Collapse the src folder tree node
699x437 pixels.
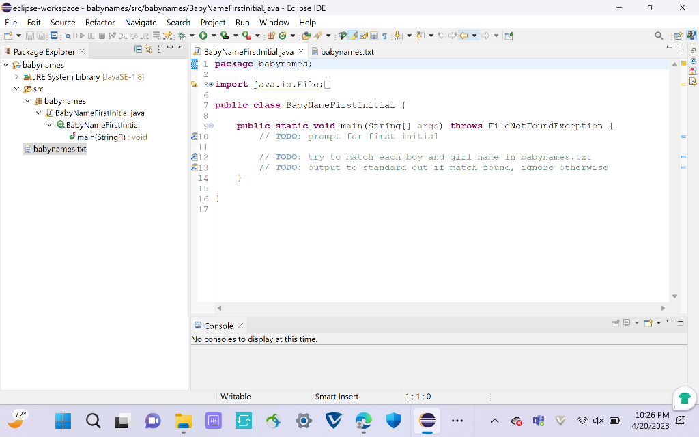coord(16,89)
